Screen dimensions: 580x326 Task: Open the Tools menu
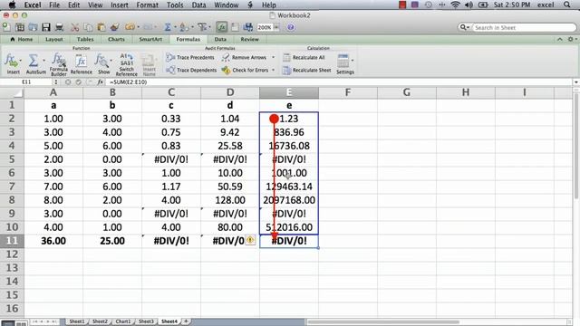[x=175, y=5]
